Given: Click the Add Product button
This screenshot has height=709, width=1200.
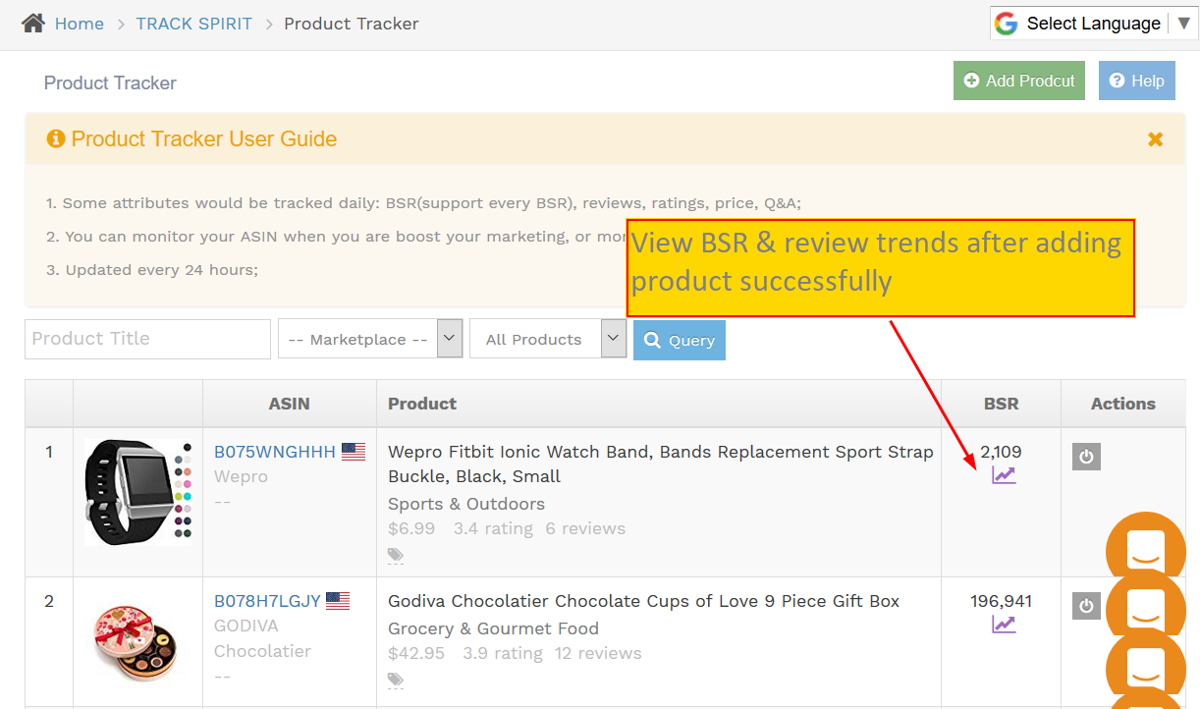Looking at the screenshot, I should [1018, 81].
